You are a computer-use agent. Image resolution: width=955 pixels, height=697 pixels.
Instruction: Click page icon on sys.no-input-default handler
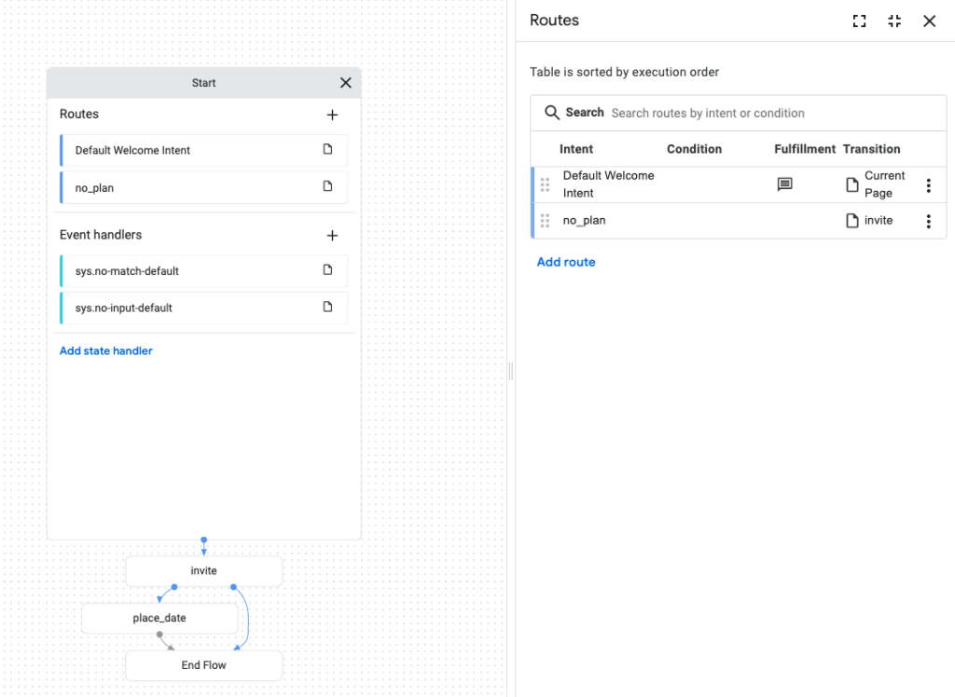(x=327, y=307)
